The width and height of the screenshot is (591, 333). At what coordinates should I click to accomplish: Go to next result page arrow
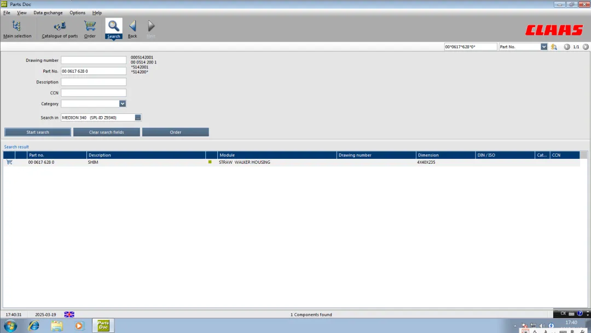pos(586,47)
